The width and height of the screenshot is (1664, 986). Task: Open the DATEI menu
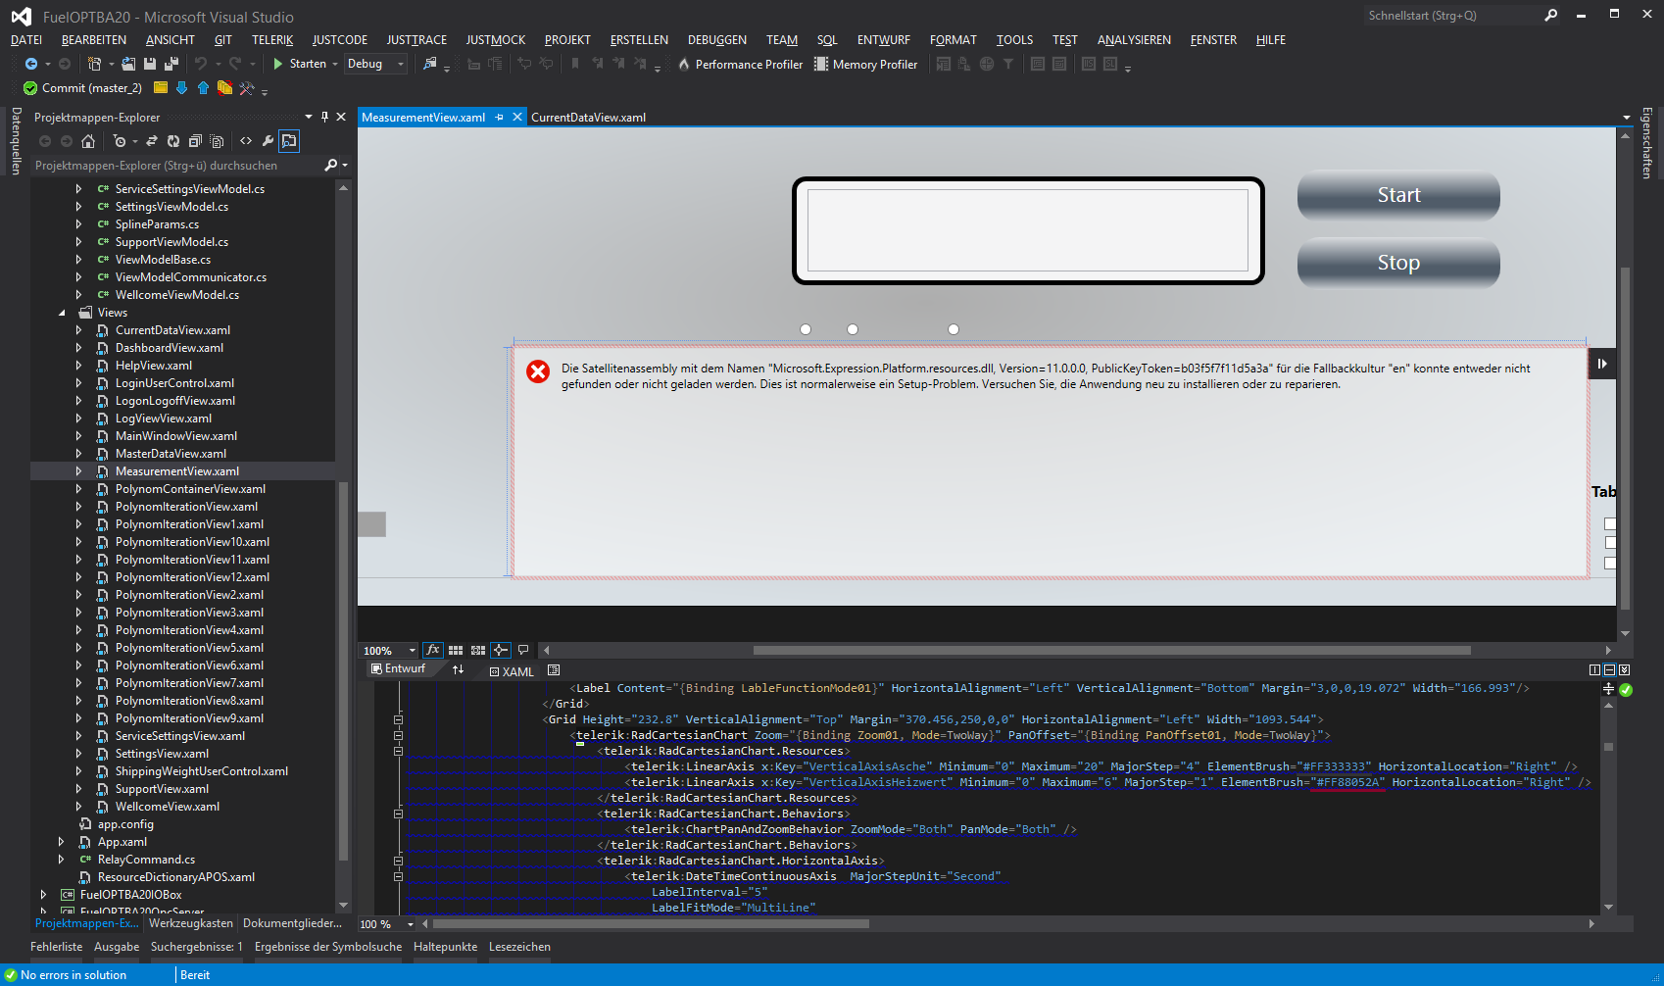[26, 40]
